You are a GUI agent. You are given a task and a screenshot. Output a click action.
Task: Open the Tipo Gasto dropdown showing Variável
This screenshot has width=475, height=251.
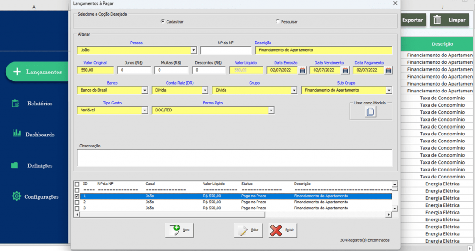tap(145, 110)
